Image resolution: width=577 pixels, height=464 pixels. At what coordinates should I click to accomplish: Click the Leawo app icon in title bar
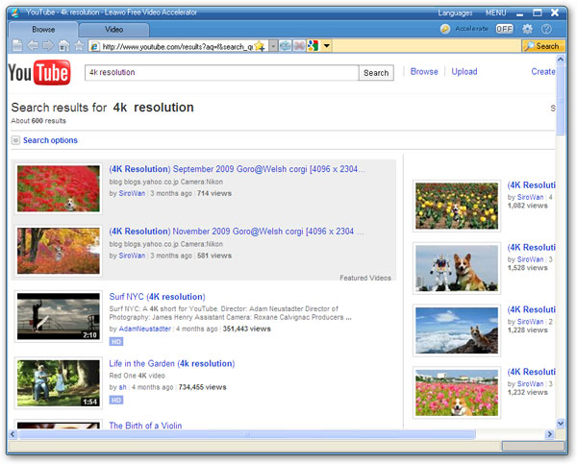pyautogui.click(x=15, y=12)
